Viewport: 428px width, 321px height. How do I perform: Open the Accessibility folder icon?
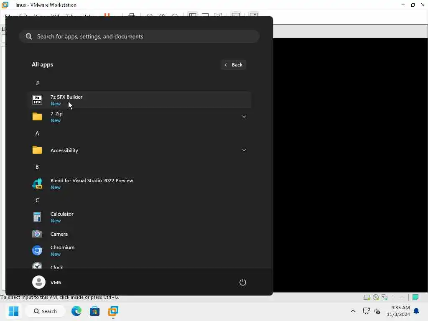[x=37, y=150]
